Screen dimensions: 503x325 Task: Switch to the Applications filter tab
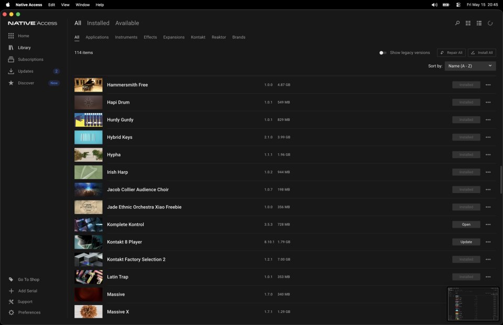click(97, 37)
